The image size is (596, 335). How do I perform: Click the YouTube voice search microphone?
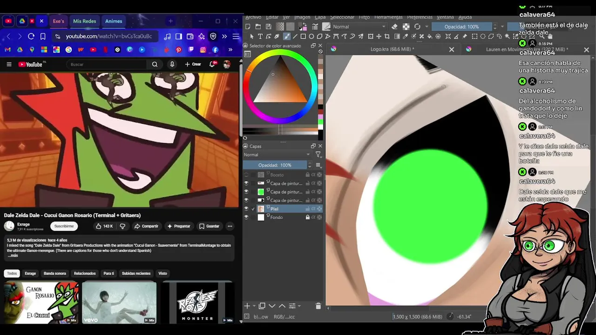click(x=172, y=64)
